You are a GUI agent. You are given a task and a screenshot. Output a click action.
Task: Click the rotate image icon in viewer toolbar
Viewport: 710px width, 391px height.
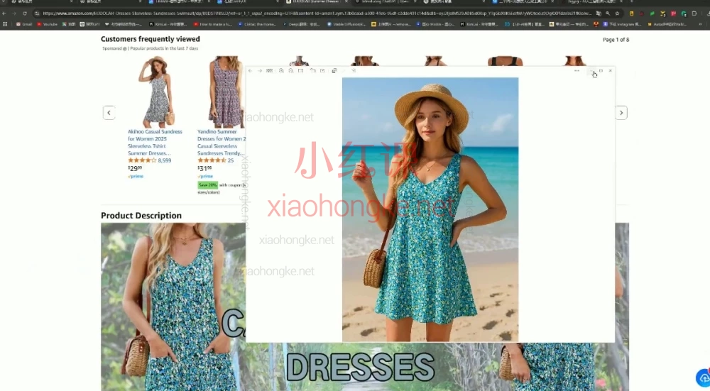[x=313, y=71]
